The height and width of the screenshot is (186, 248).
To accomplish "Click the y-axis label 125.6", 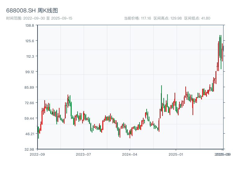I will [x=30, y=41].
